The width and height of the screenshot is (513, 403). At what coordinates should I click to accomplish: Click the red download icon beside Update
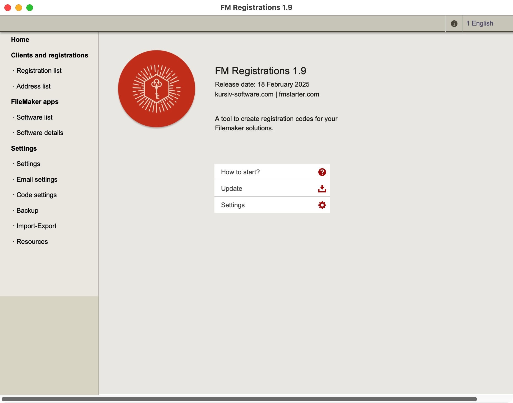[322, 189]
